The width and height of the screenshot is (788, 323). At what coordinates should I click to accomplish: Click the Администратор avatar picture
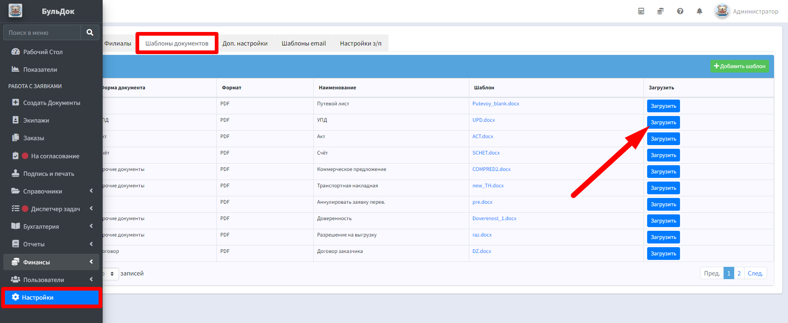[722, 11]
